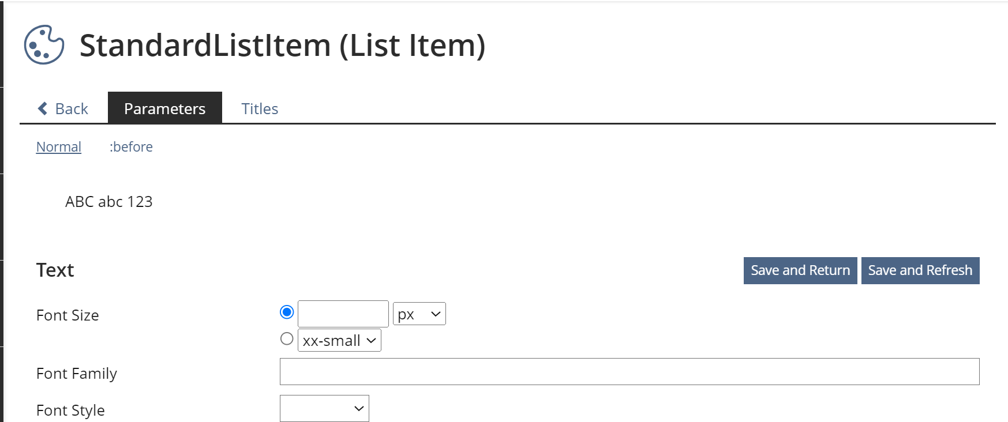Viewport: 1008px width, 422px height.
Task: Select the numeric font size radio button
Action: click(287, 312)
